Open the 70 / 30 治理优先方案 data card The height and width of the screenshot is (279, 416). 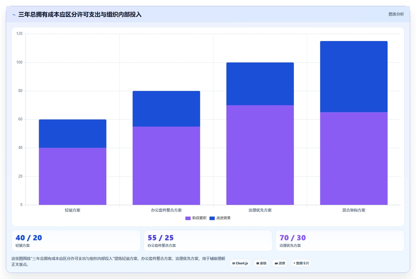(340, 241)
